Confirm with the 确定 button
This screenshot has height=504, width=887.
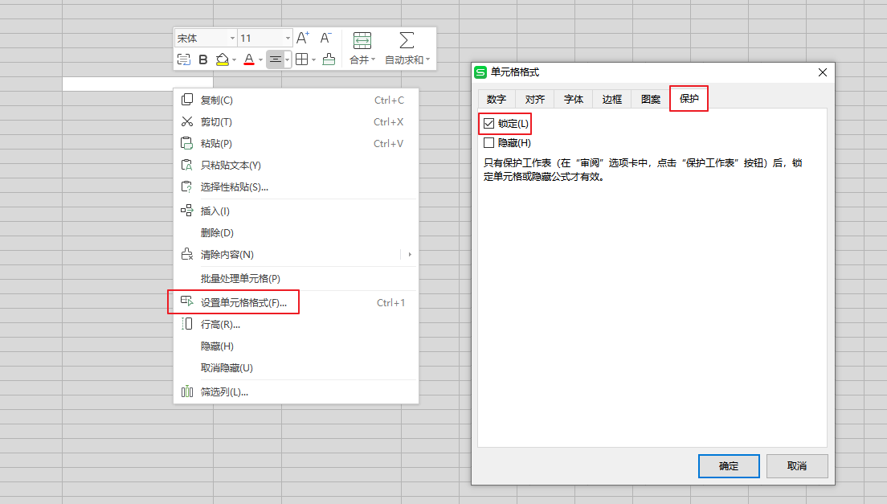click(x=729, y=466)
